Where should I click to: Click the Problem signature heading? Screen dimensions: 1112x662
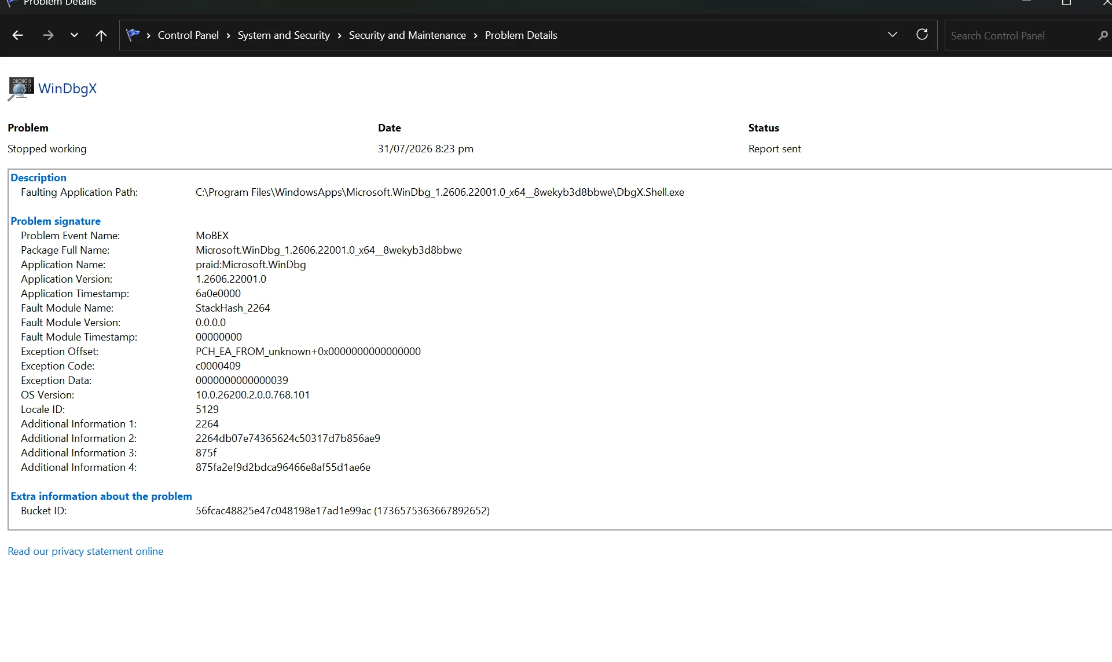(x=56, y=221)
